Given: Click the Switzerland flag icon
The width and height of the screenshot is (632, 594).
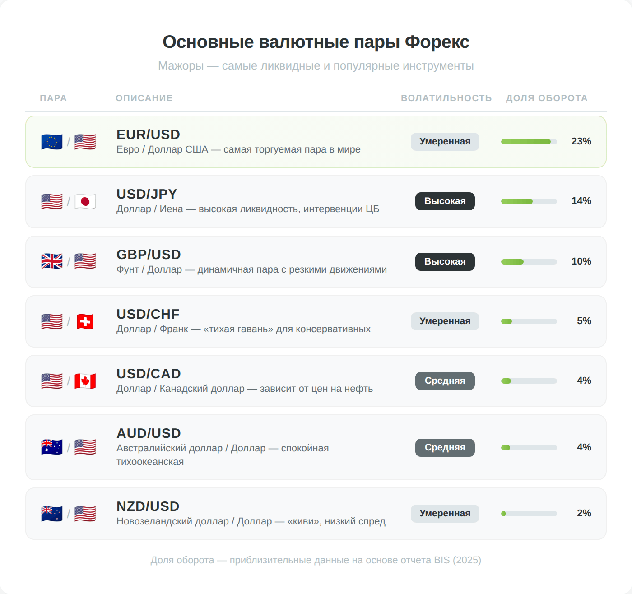Looking at the screenshot, I should tap(85, 321).
